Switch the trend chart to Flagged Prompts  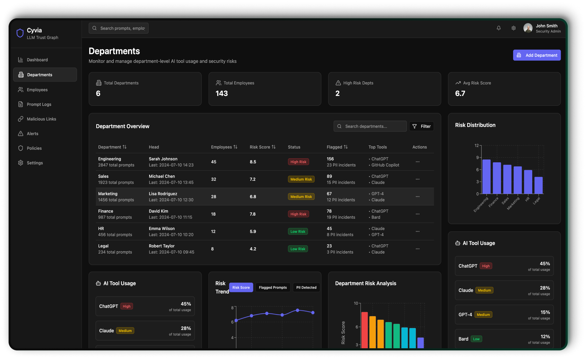[273, 288]
